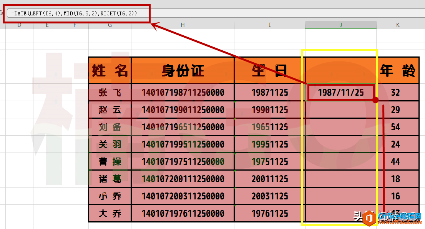
Task: Select birthday cell 20031125
Action: (270, 196)
